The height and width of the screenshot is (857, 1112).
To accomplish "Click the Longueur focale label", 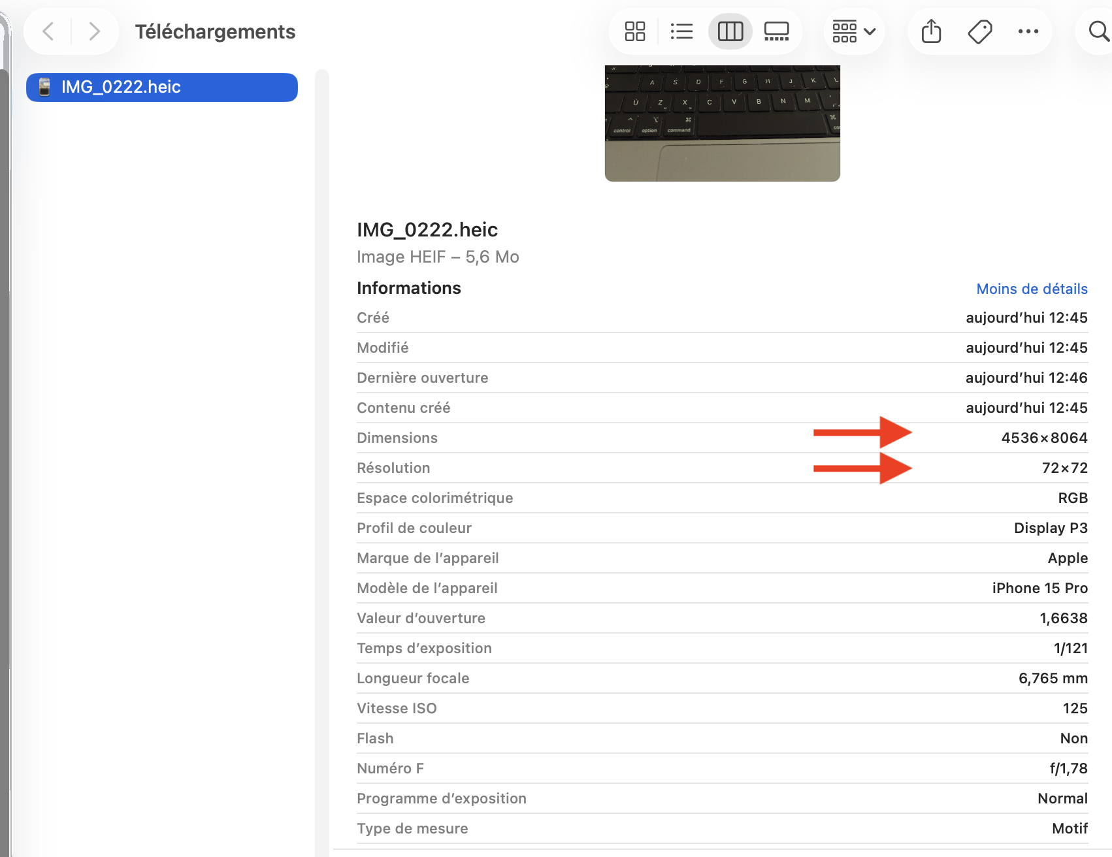I will [413, 678].
